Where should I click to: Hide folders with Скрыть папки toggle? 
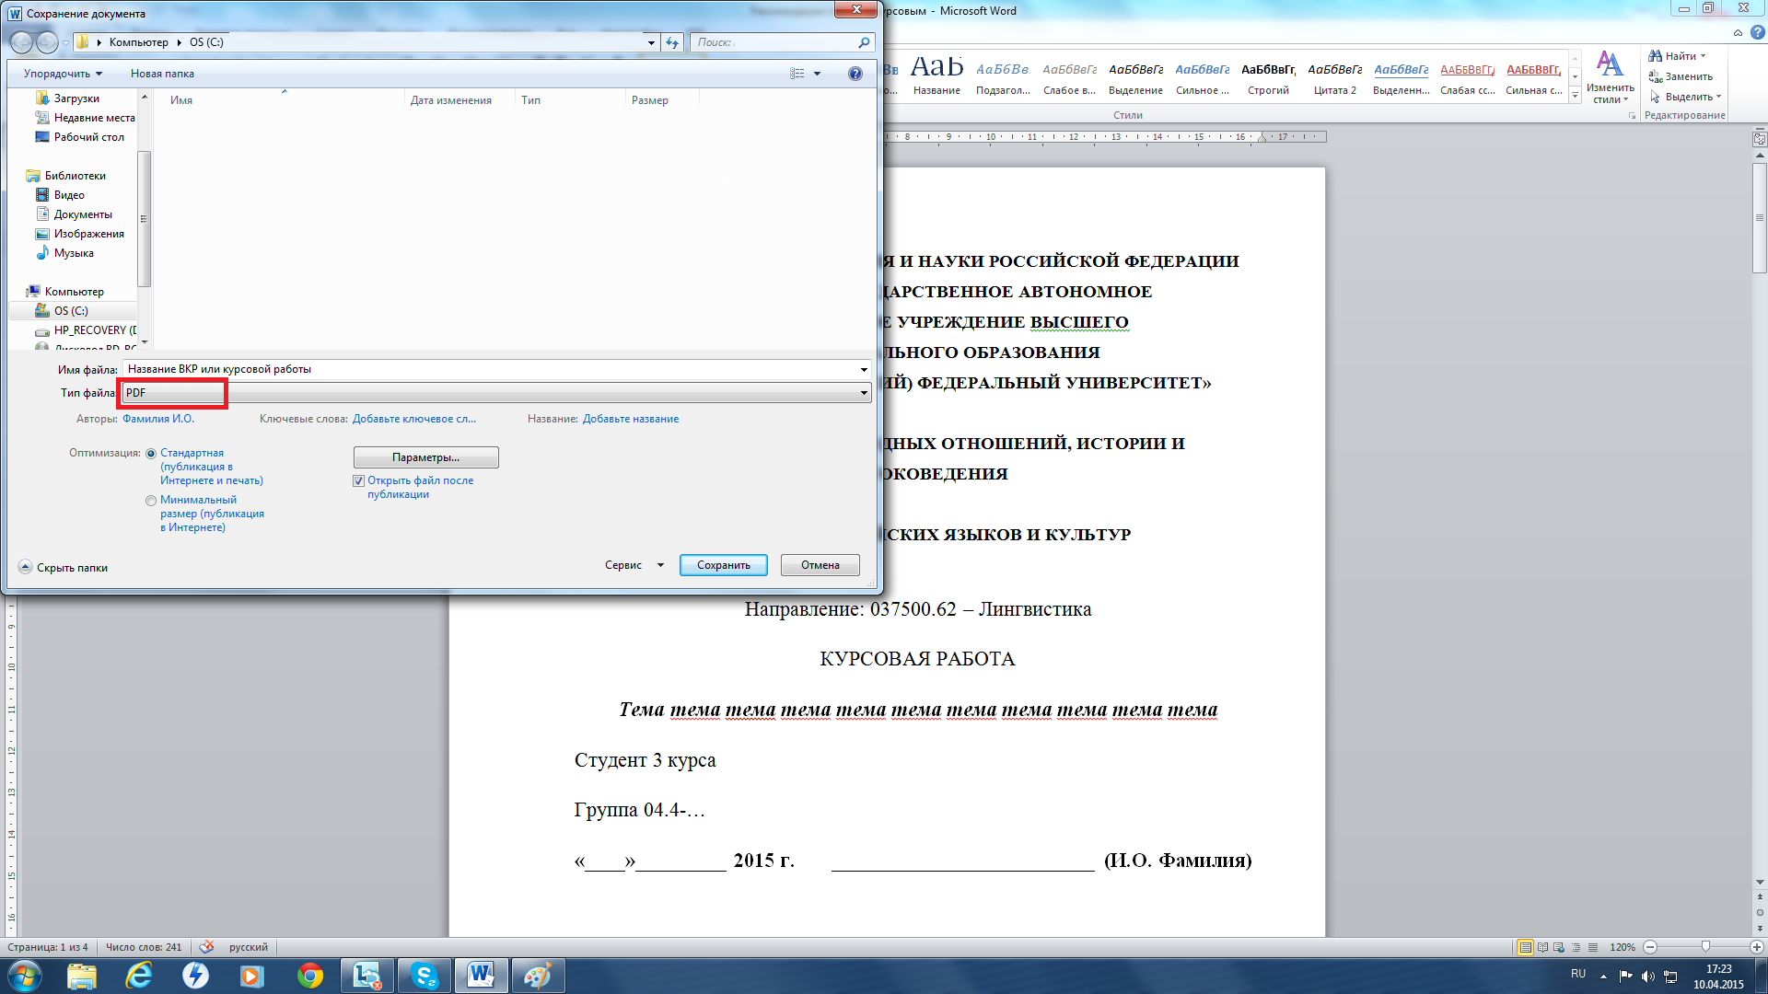pyautogui.click(x=64, y=568)
